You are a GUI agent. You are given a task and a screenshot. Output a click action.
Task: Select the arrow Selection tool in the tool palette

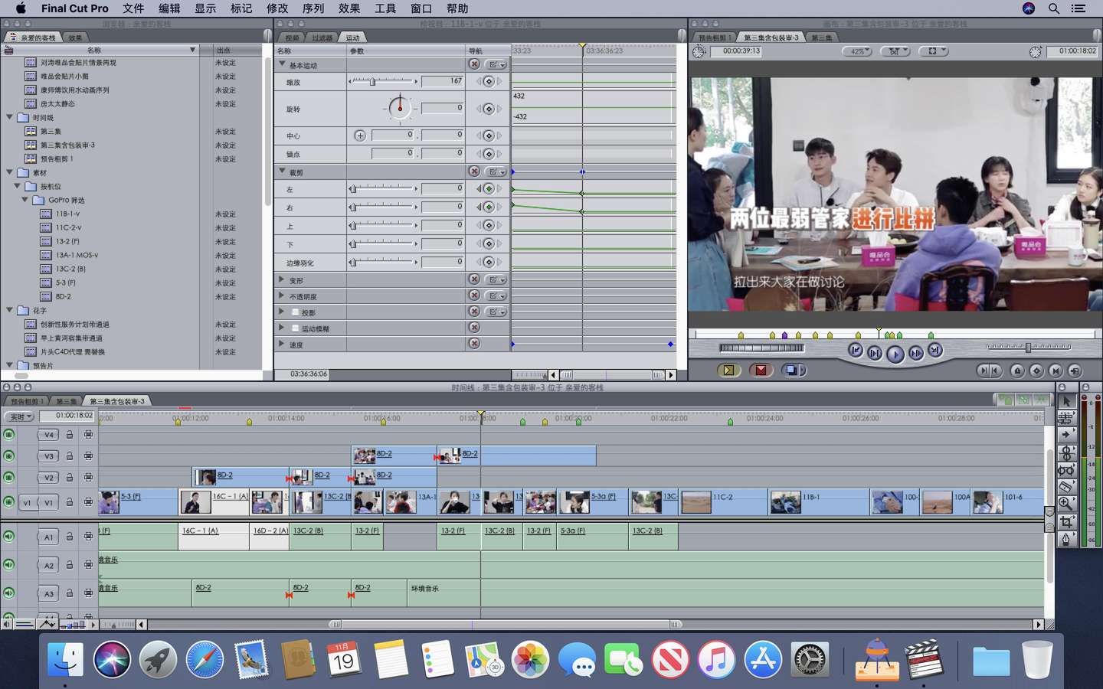[1066, 401]
